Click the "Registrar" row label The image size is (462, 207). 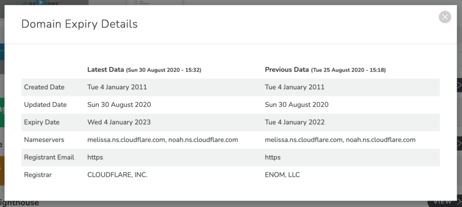point(38,175)
